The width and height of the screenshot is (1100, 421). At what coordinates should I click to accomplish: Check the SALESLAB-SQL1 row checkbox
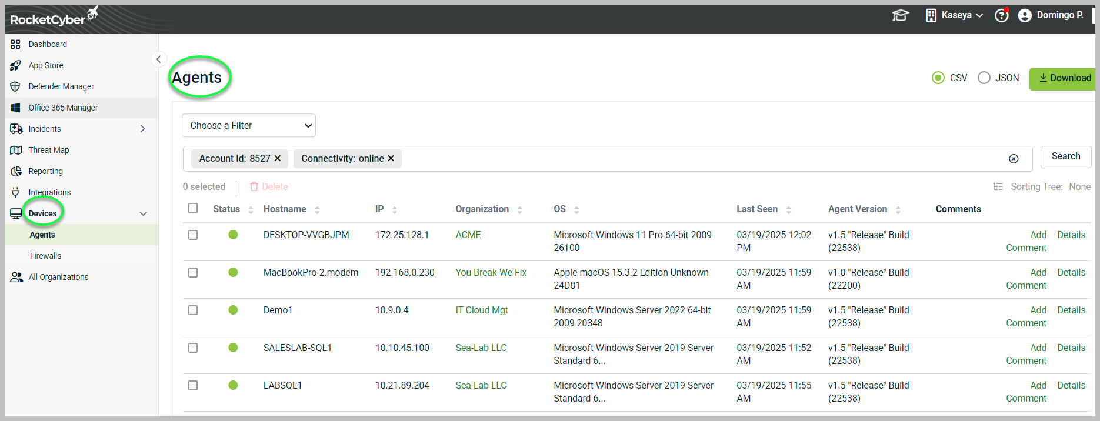193,348
